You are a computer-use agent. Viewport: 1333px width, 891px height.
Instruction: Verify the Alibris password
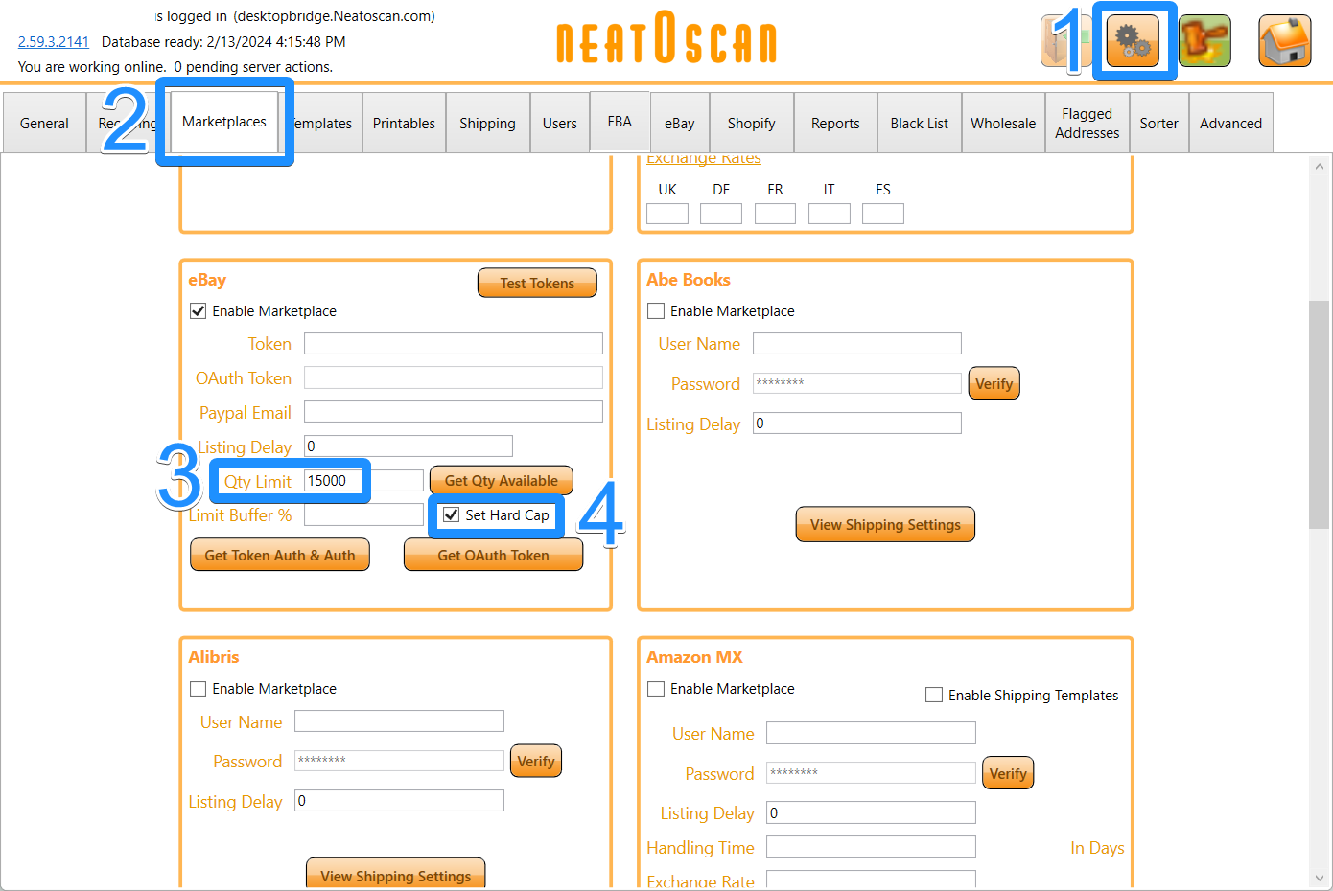536,761
